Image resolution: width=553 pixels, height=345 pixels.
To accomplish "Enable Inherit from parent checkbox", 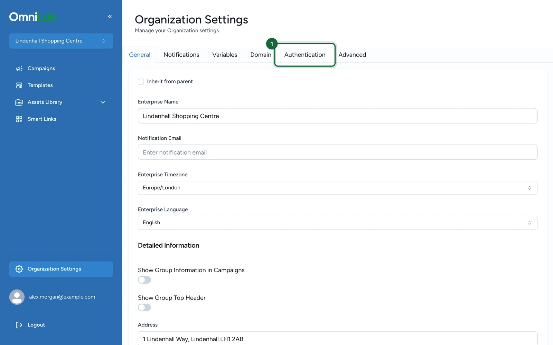I will (x=141, y=82).
